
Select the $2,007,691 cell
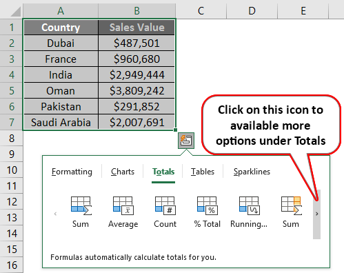tap(136, 122)
